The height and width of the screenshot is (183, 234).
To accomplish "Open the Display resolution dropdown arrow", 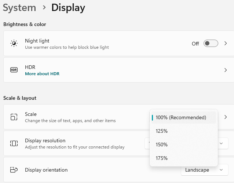I will [221, 143].
